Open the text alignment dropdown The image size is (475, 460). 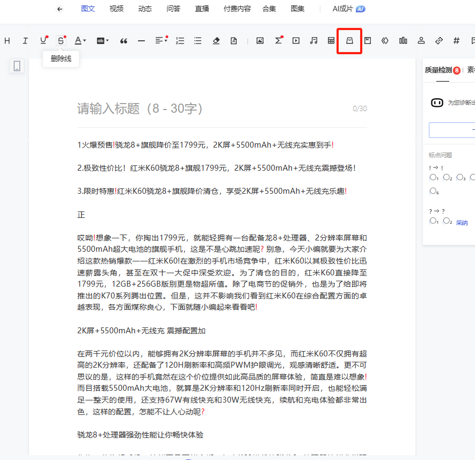pyautogui.click(x=160, y=40)
